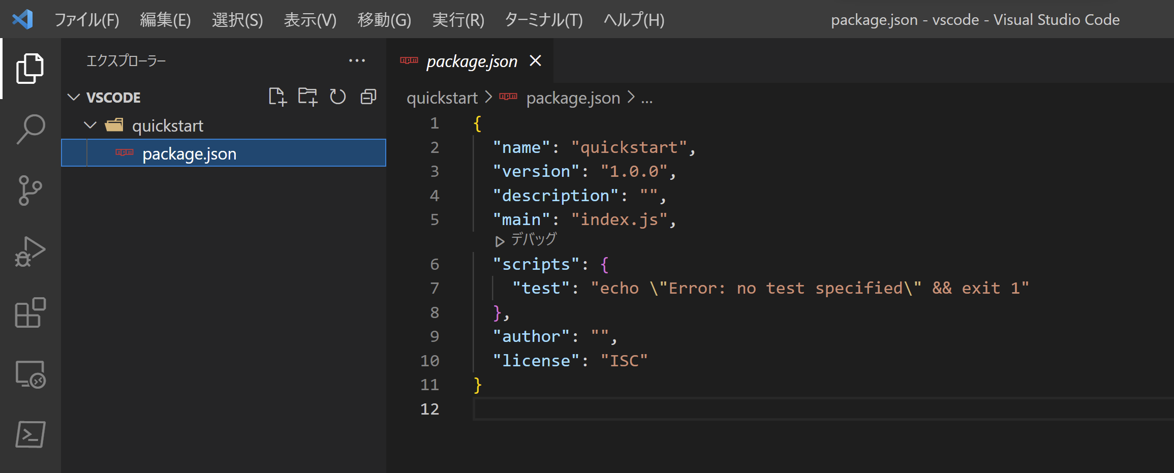Click the "test" key on line 7

click(x=541, y=288)
